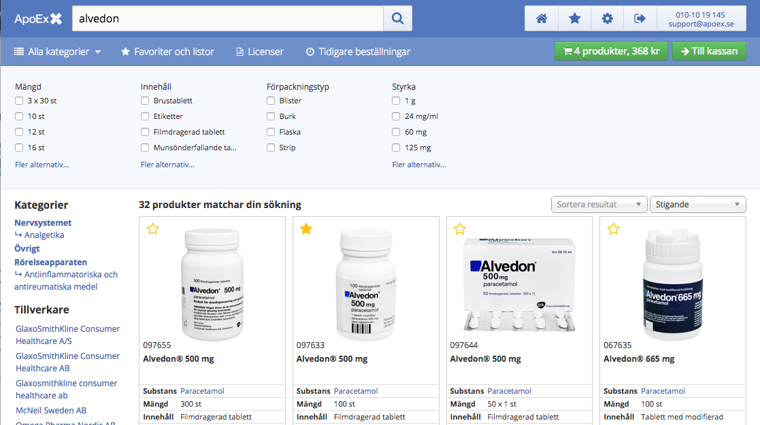Image resolution: width=760 pixels, height=425 pixels.
Task: Open 'Tidigare beställningar'
Action: coord(358,52)
